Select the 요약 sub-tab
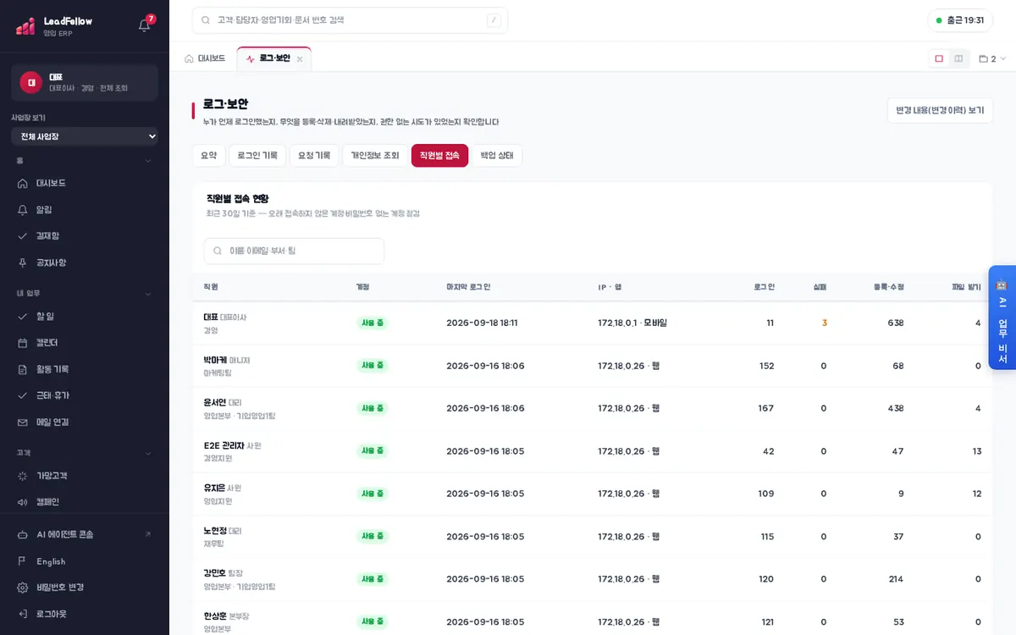This screenshot has height=635, width=1016. pyautogui.click(x=208, y=156)
